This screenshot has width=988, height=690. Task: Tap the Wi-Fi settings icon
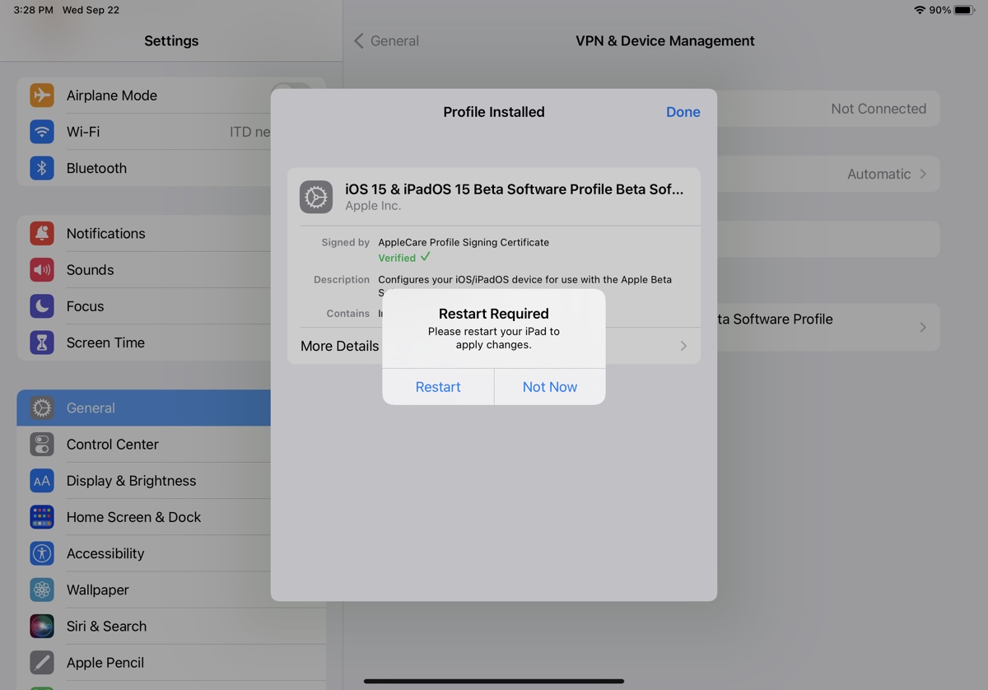[x=42, y=131]
